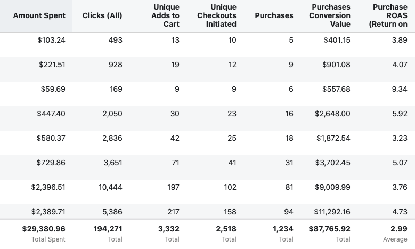Select the $103.24 amount spent cell
The height and width of the screenshot is (249, 415).
(51, 40)
